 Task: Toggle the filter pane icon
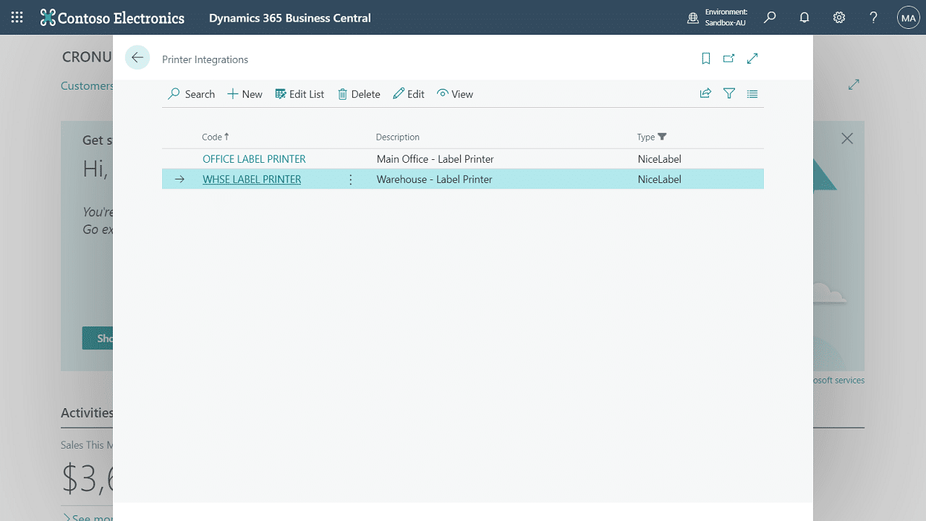pos(729,93)
